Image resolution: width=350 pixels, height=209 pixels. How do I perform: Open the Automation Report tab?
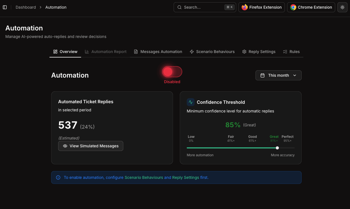pos(105,52)
